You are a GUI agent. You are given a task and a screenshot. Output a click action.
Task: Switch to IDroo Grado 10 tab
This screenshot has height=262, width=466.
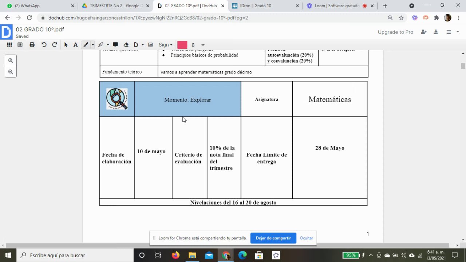coord(266,6)
